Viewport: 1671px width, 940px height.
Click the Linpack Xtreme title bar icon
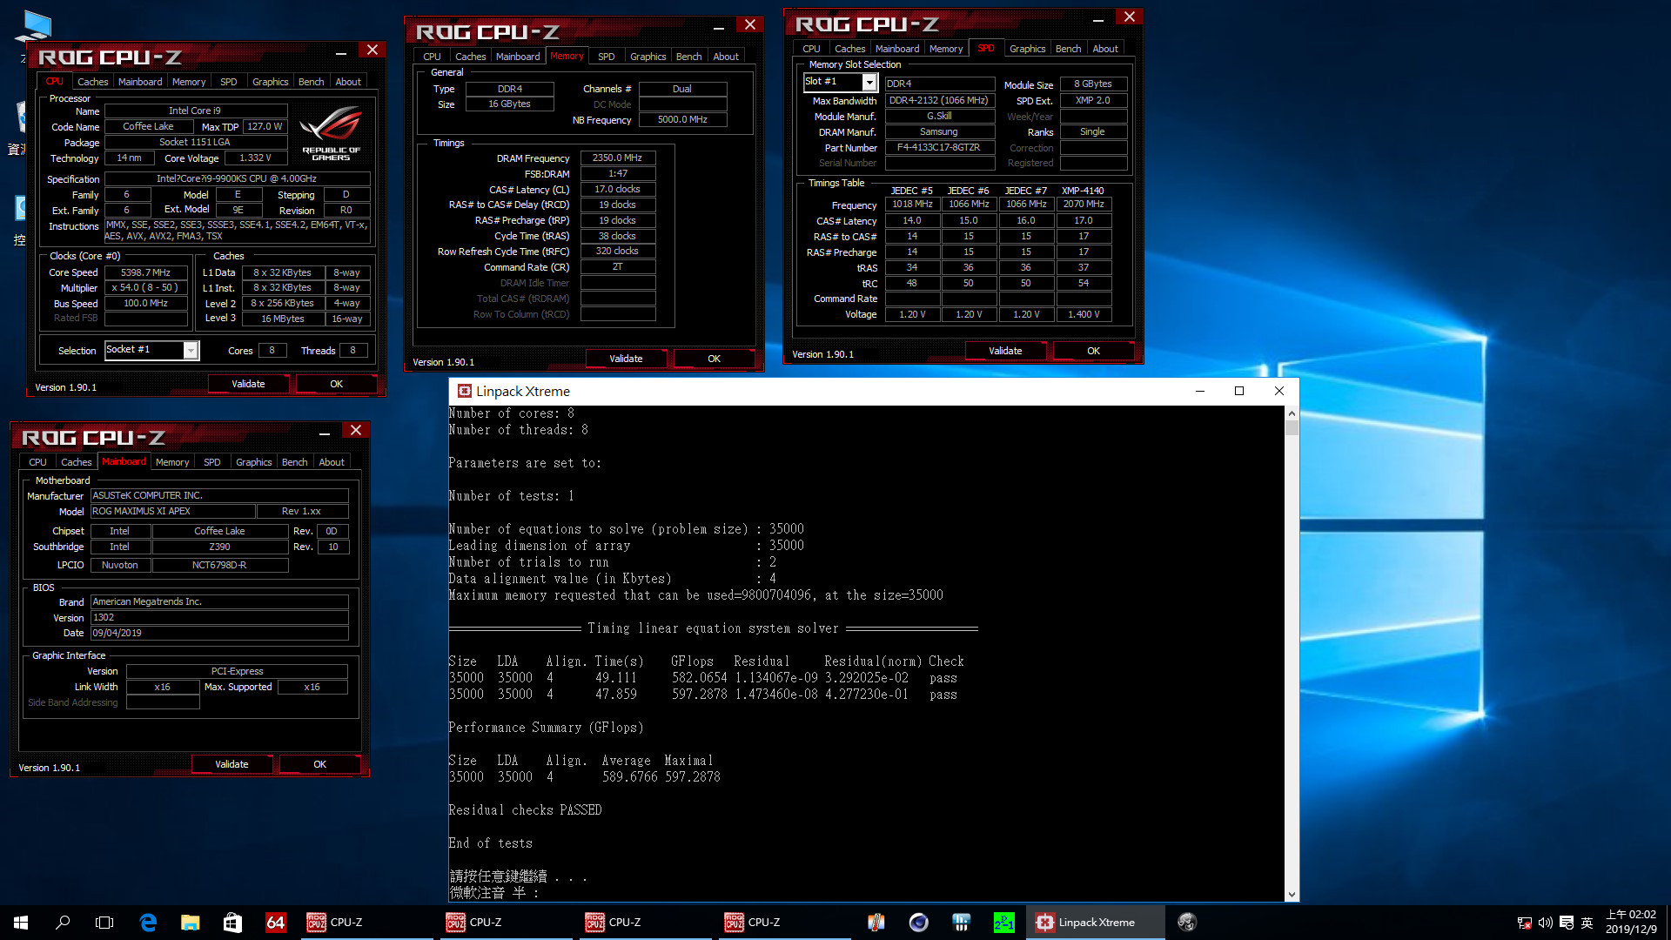(x=465, y=391)
